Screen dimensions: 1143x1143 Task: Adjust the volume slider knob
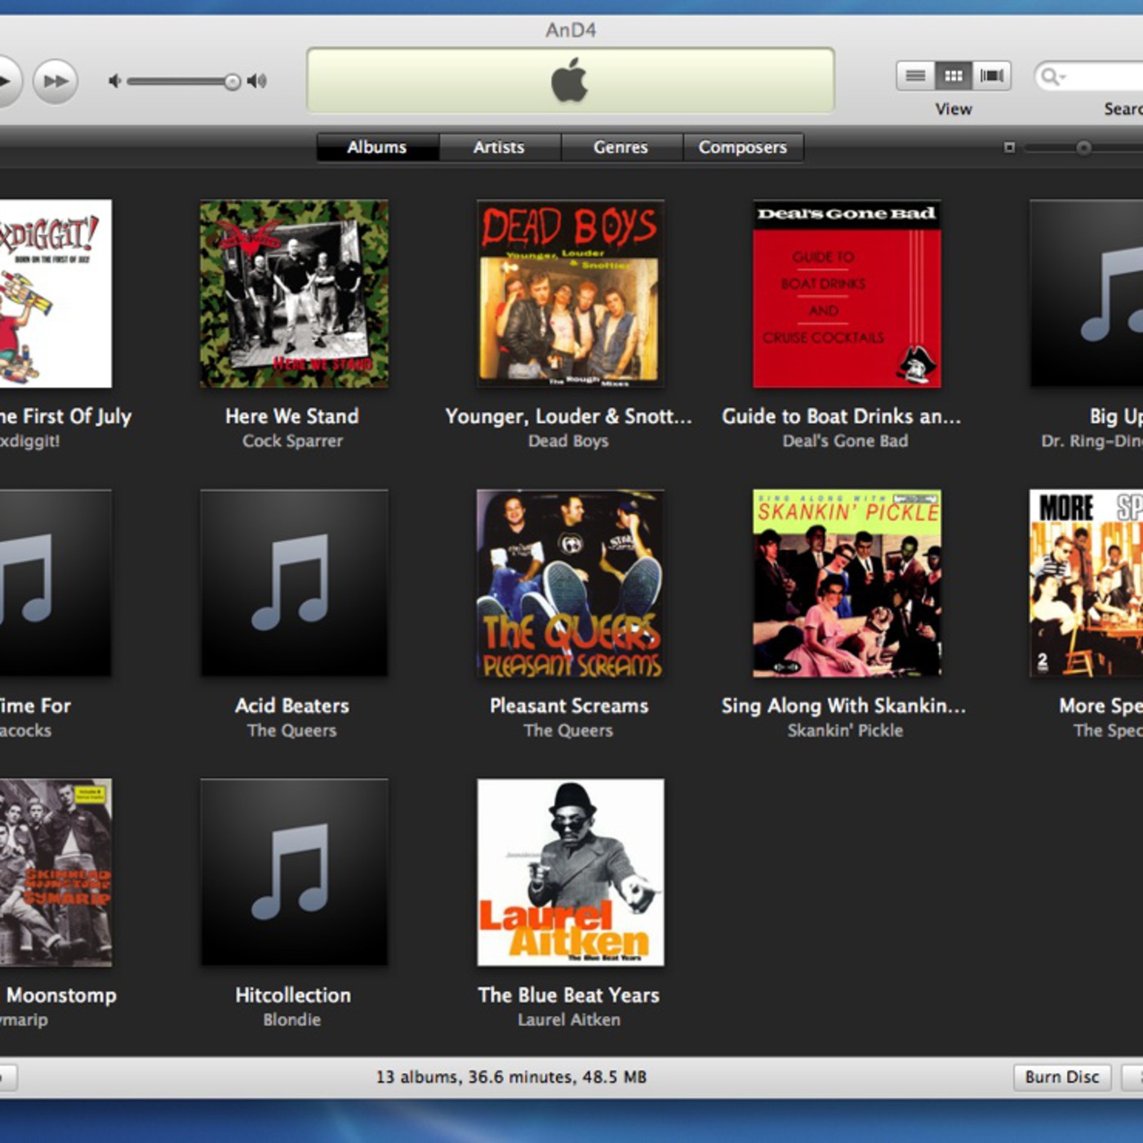[x=233, y=81]
